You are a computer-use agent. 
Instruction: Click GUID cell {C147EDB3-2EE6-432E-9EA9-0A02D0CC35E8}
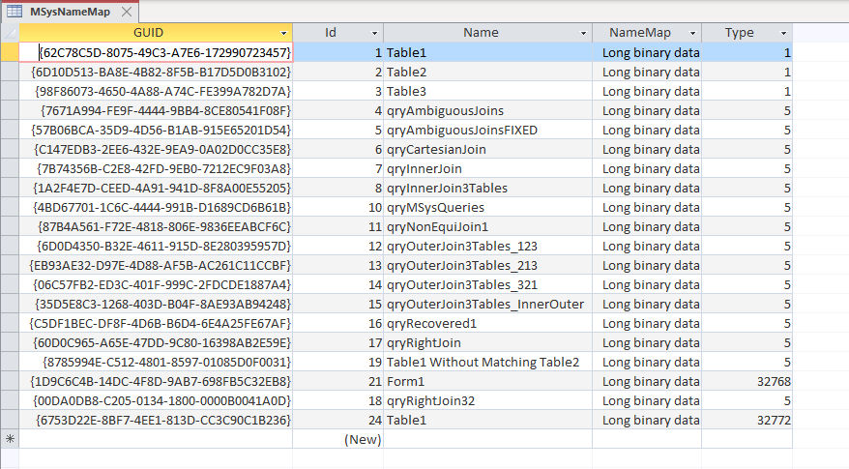tap(156, 150)
